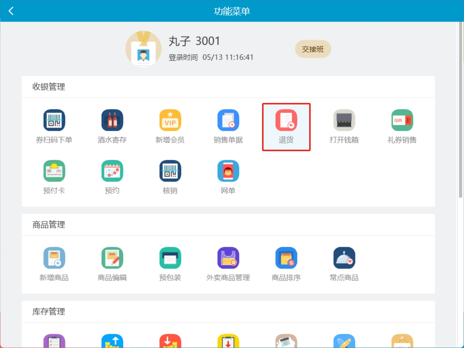Screen dimensions: 464x348
Task: Click the 登录时间 05/13 11:16:41 text
Action: [x=211, y=57]
